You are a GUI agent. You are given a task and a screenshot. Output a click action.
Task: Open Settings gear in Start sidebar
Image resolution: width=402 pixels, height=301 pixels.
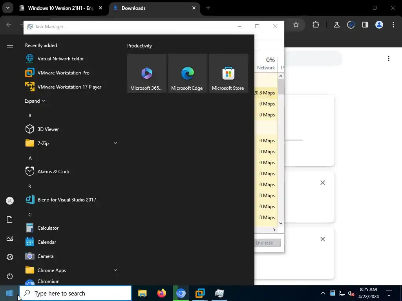point(10,257)
